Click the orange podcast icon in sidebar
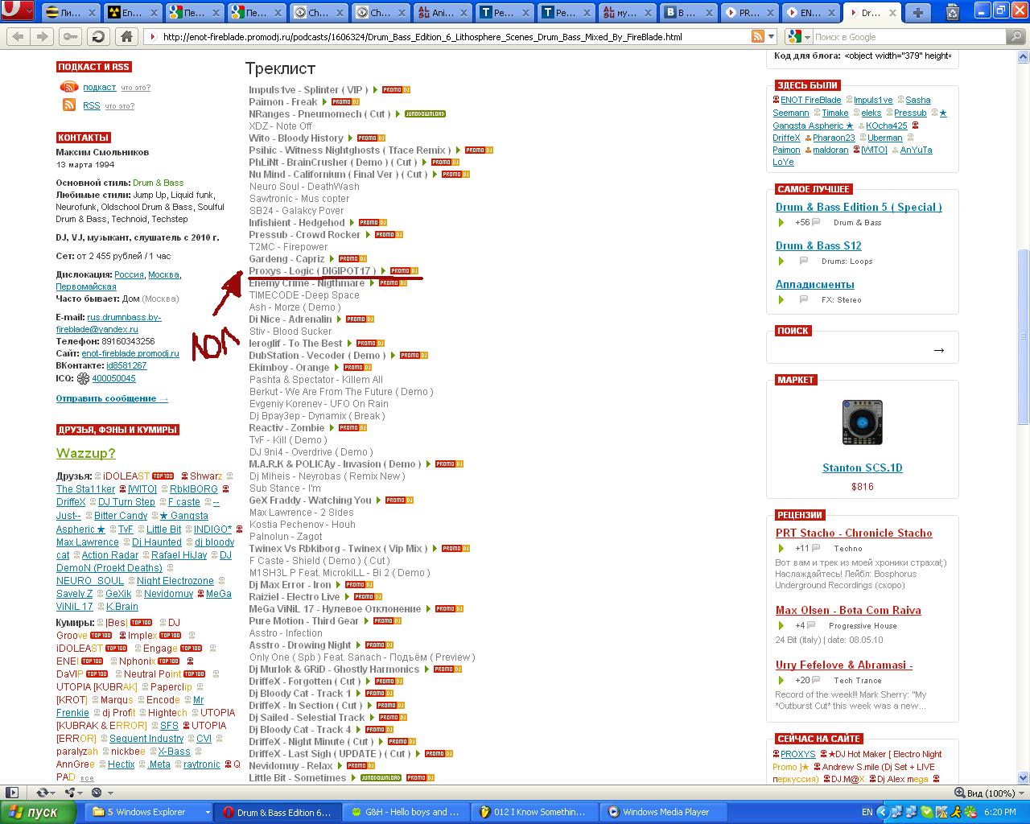1030x824 pixels. click(x=69, y=87)
